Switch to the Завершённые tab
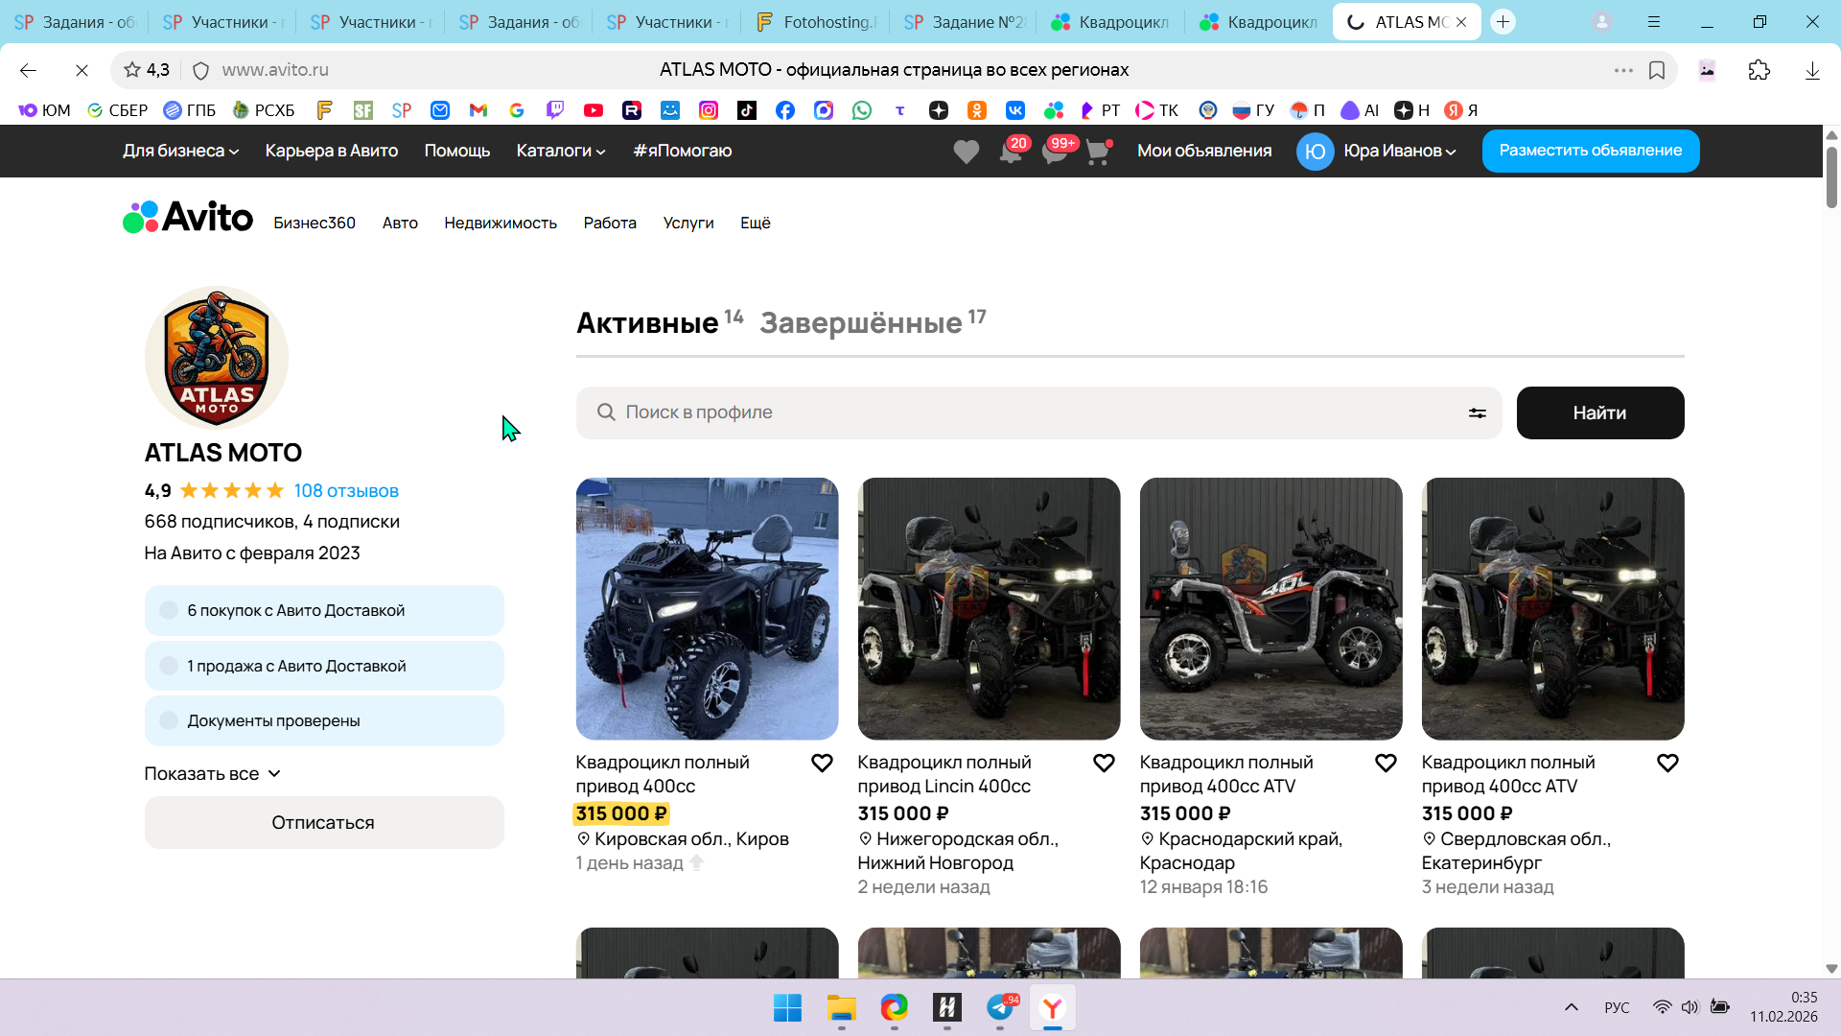The height and width of the screenshot is (1036, 1841). tap(861, 323)
